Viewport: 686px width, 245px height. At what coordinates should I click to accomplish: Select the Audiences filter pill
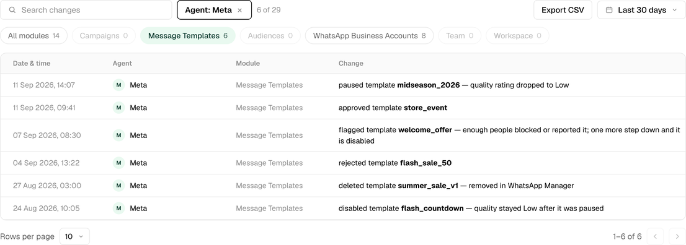(270, 36)
